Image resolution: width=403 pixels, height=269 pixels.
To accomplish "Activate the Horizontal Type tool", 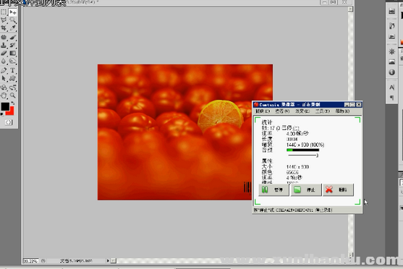I will pyautogui.click(x=12, y=70).
